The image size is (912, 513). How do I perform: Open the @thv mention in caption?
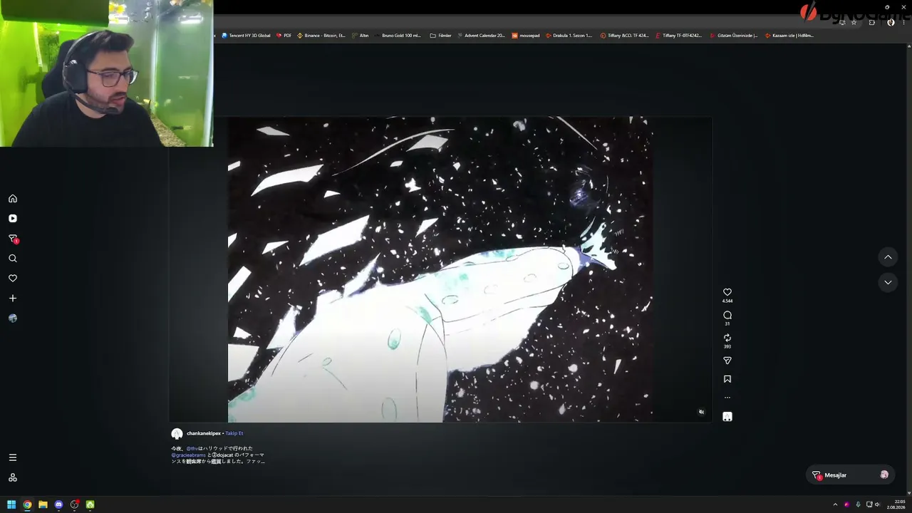click(x=192, y=448)
